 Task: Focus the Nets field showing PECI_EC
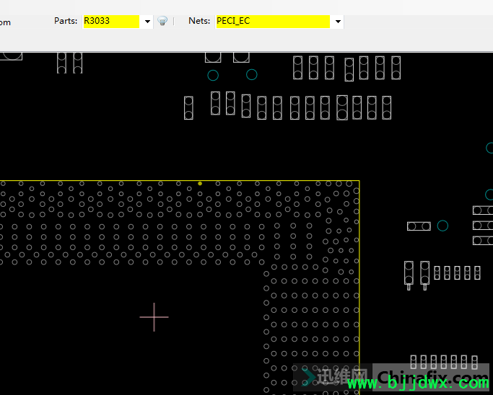pyautogui.click(x=272, y=21)
